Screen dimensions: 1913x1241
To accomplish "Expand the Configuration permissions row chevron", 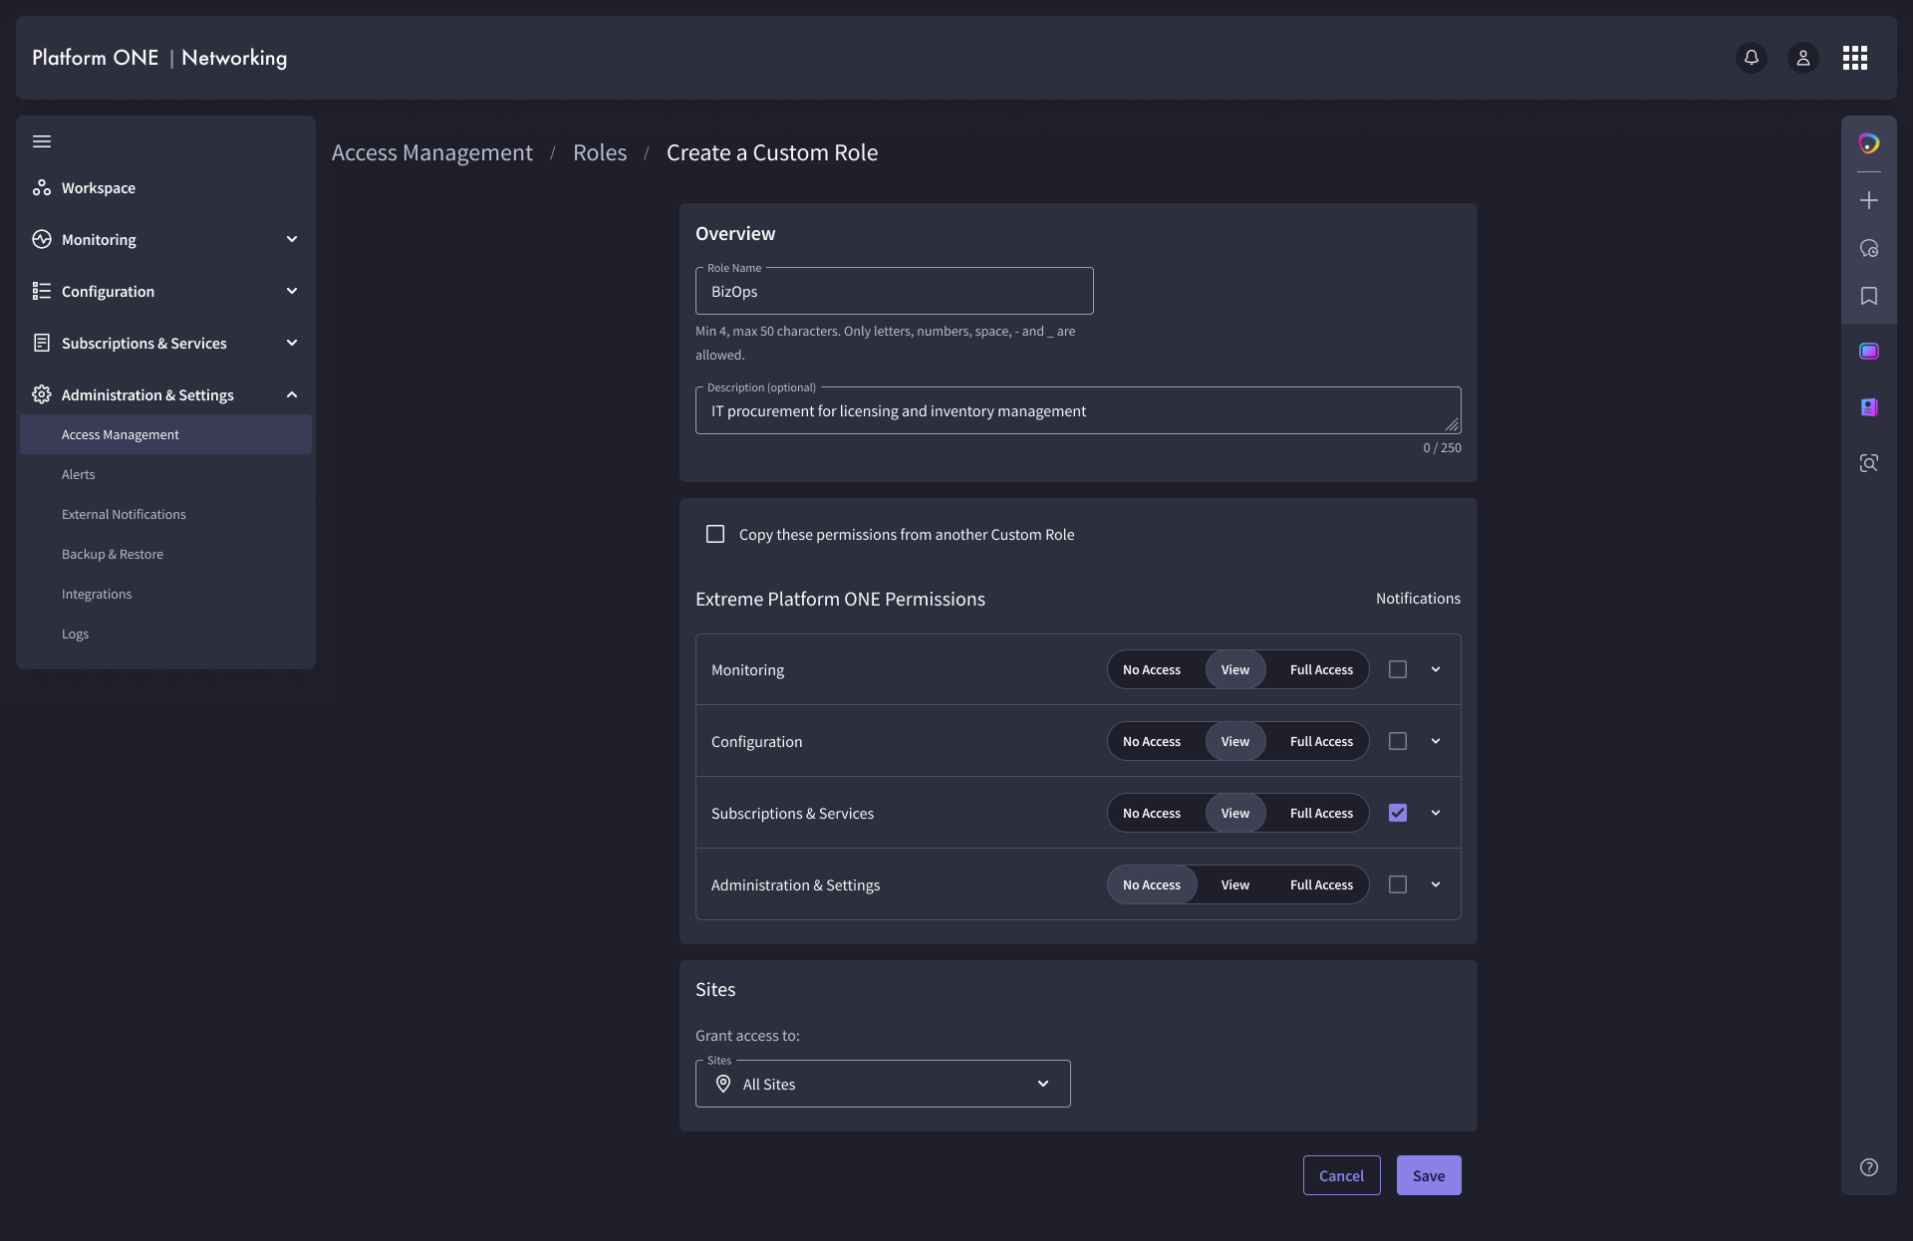I will click(x=1436, y=741).
